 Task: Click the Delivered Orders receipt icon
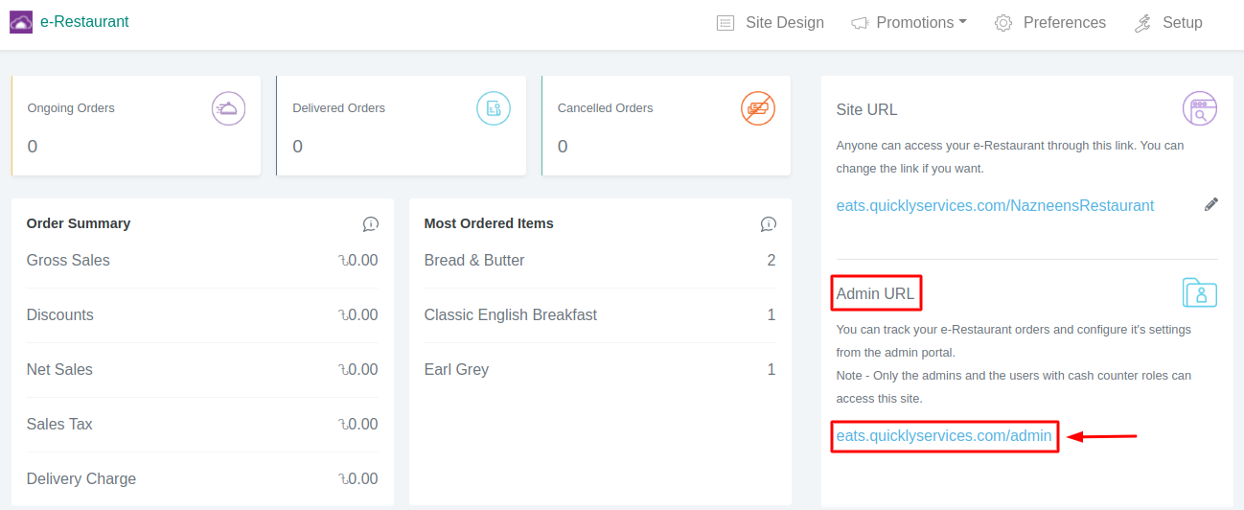point(494,108)
